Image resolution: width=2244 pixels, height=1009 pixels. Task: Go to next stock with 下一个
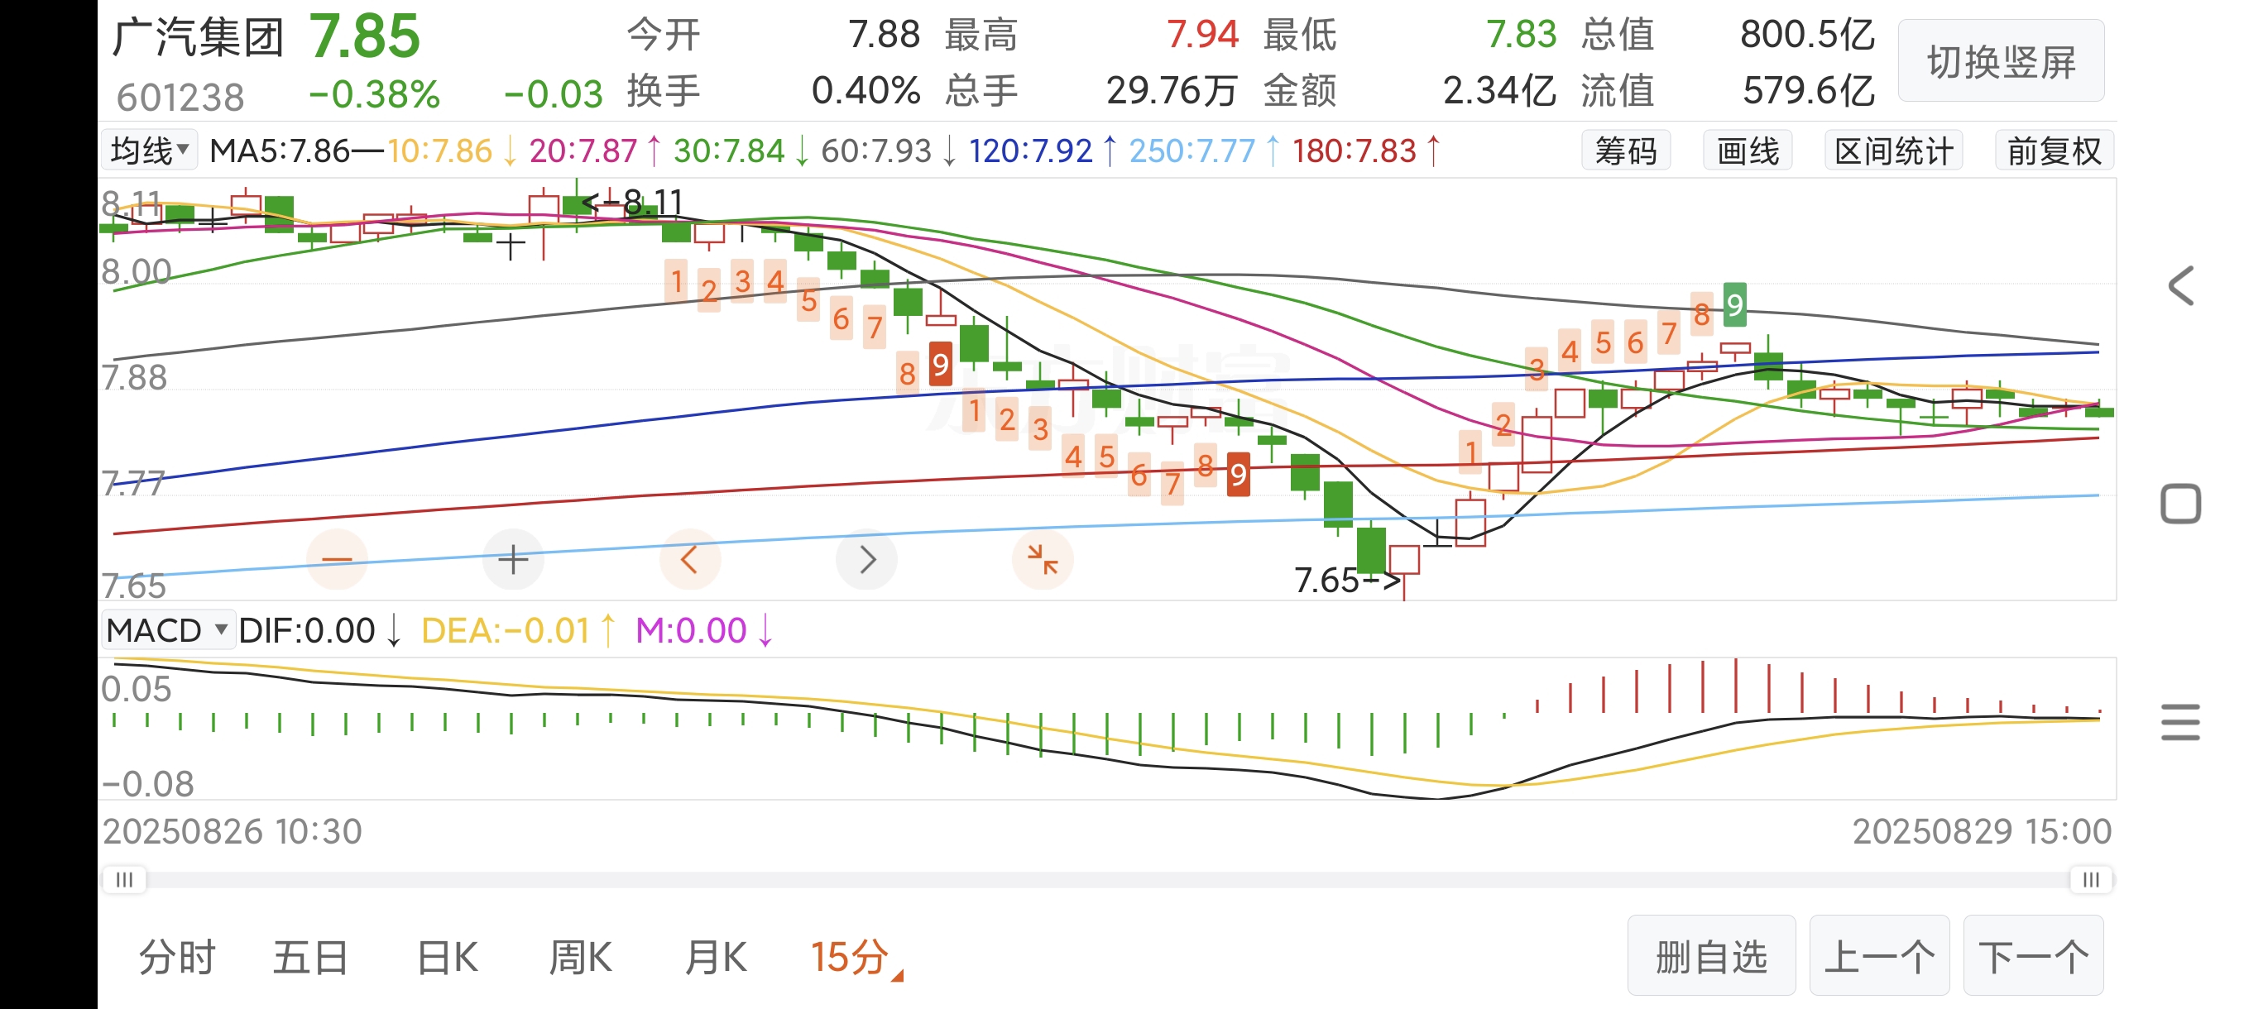pyautogui.click(x=2033, y=956)
